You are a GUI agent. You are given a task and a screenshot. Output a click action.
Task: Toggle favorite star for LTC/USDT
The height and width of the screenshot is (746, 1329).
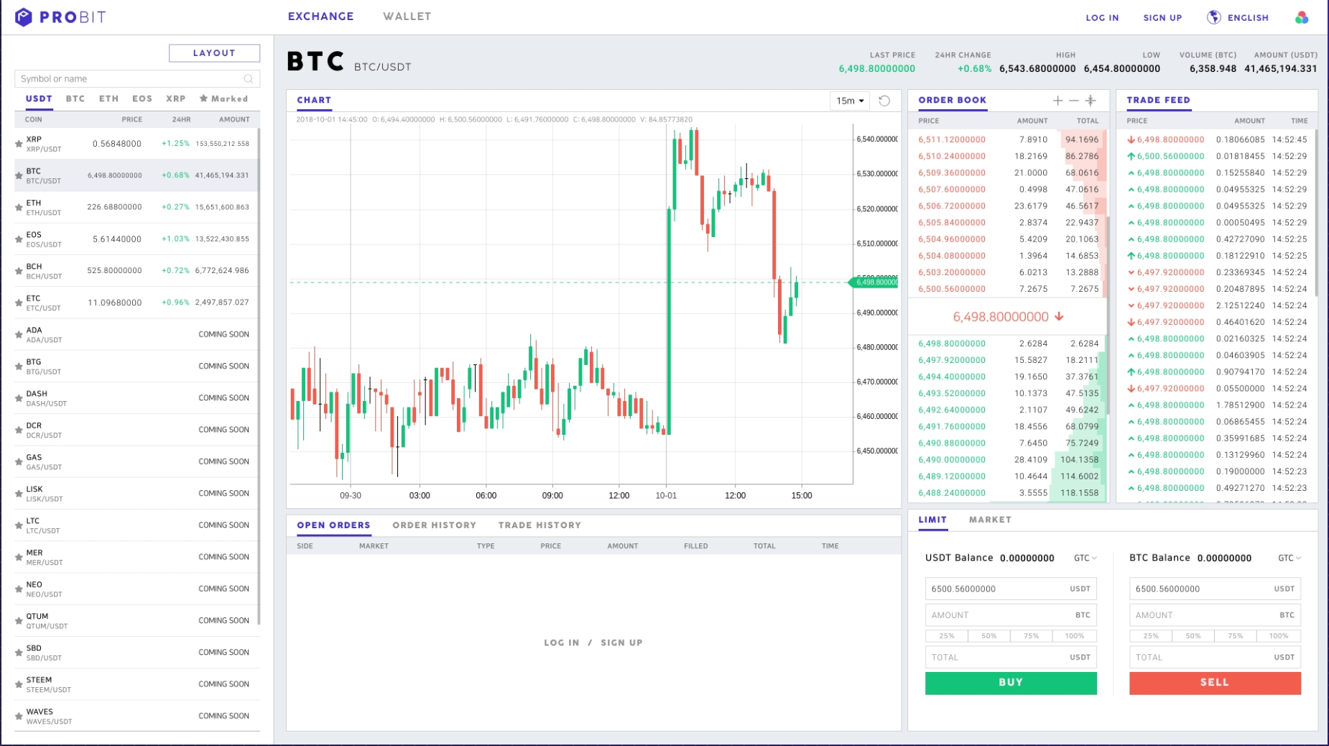[19, 525]
